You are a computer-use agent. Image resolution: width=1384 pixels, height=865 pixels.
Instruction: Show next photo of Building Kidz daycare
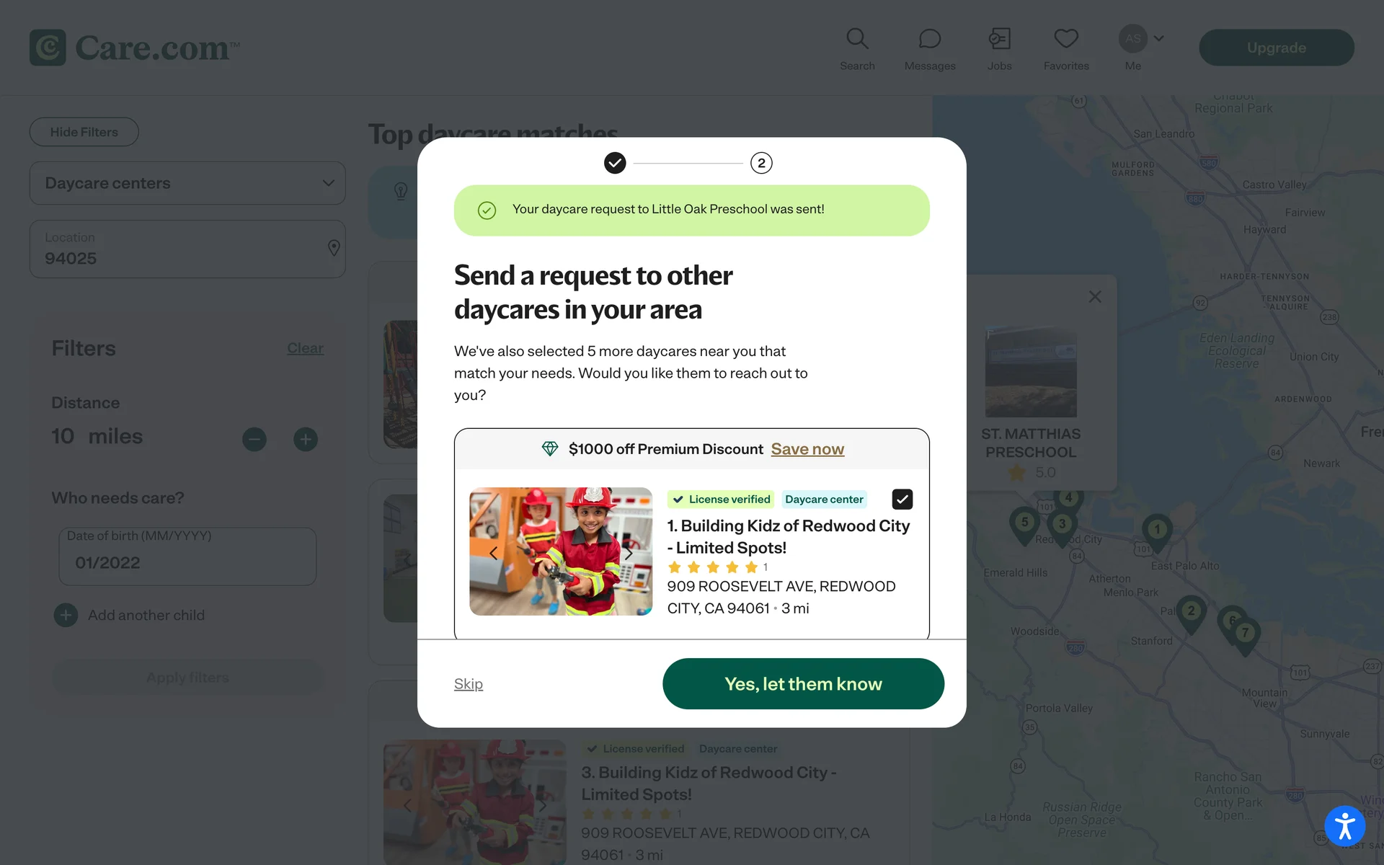tap(629, 553)
